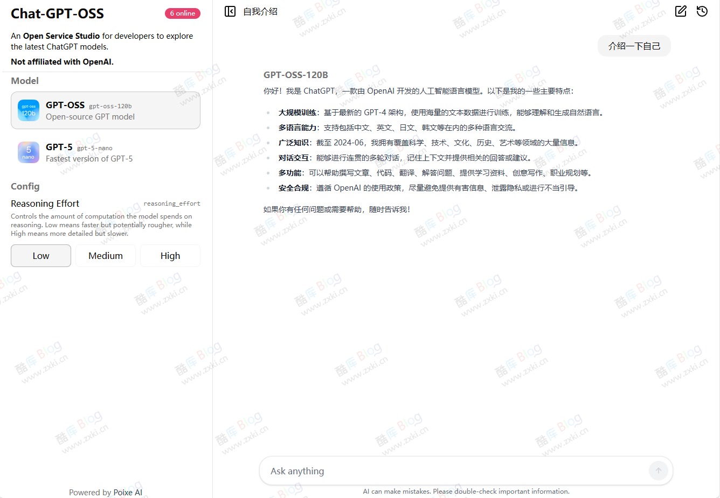
Task: Open a new chat via the compose icon
Action: point(681,11)
